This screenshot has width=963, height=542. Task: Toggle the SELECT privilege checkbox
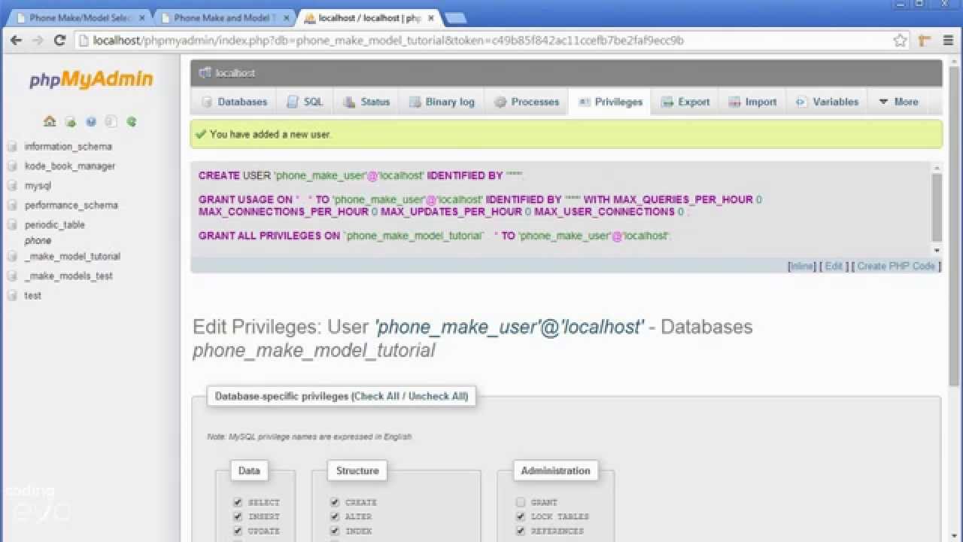coord(238,502)
